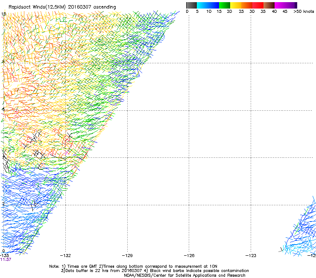The width and height of the screenshot is (316, 278).
Task: Click the '25' knots legend label
Action: 241,12
